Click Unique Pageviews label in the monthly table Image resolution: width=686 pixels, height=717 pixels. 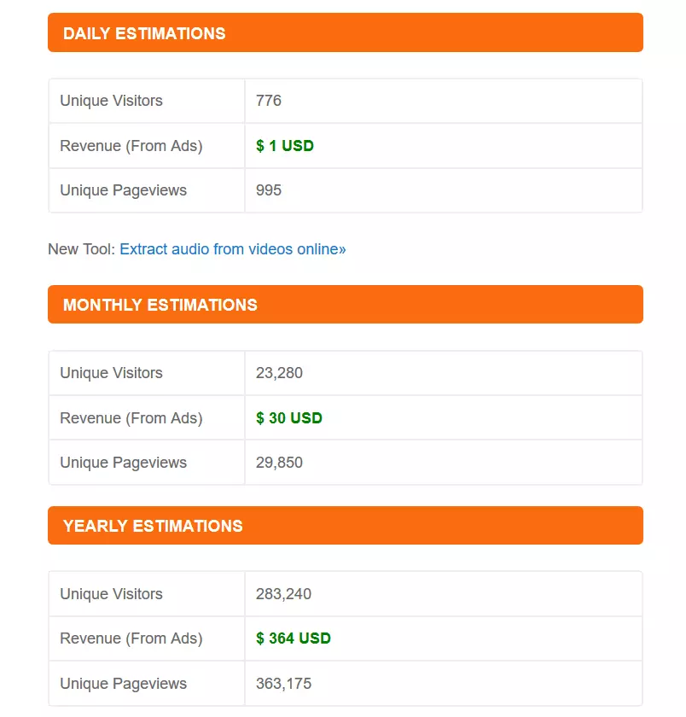pyautogui.click(x=123, y=463)
